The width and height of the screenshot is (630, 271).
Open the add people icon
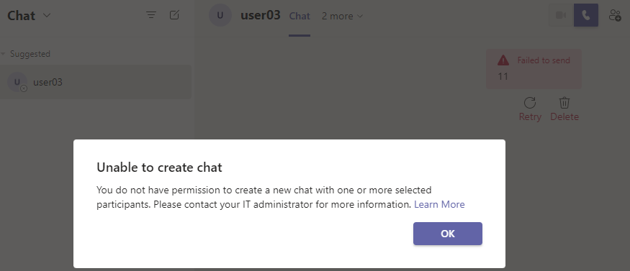pyautogui.click(x=615, y=15)
